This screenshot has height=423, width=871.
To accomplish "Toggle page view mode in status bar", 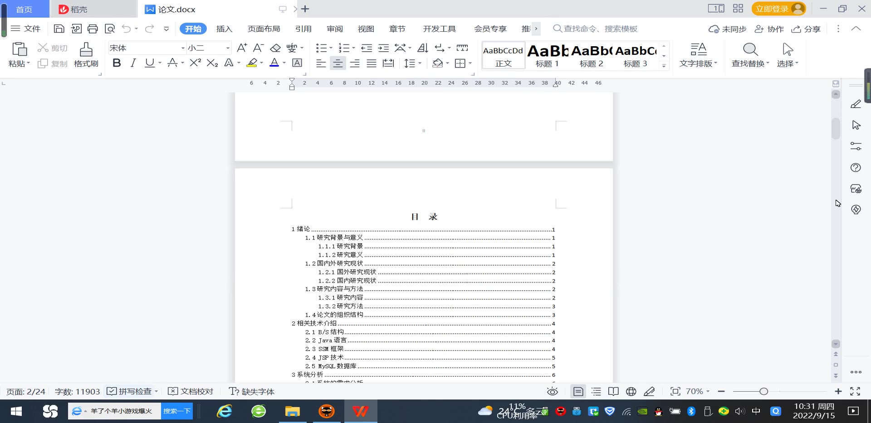I will 578,391.
